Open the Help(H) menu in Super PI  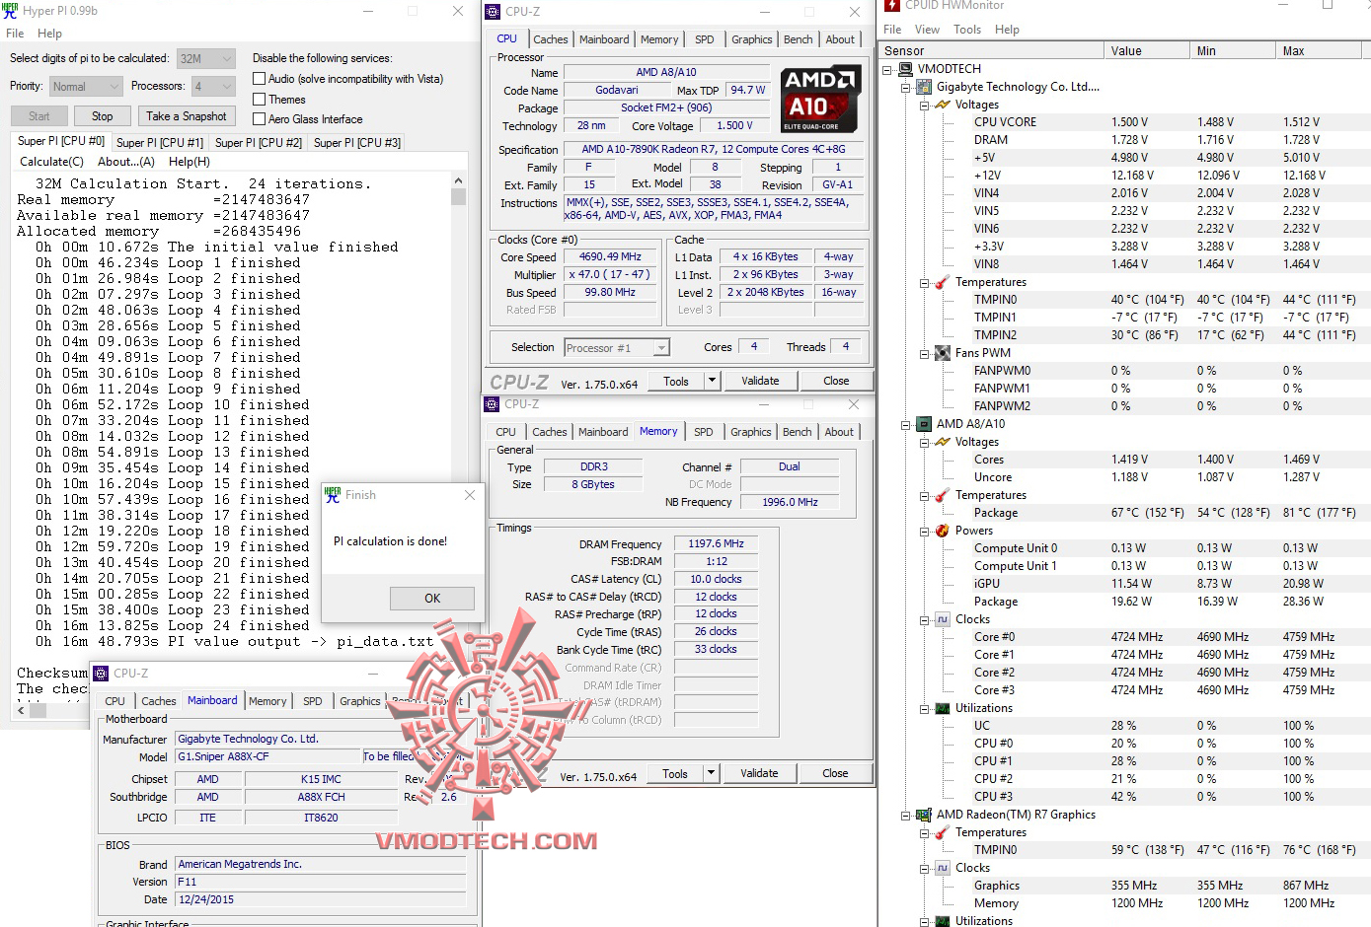tap(190, 162)
